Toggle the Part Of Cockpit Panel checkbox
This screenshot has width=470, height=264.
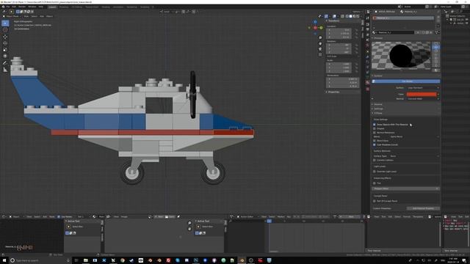tap(375, 201)
